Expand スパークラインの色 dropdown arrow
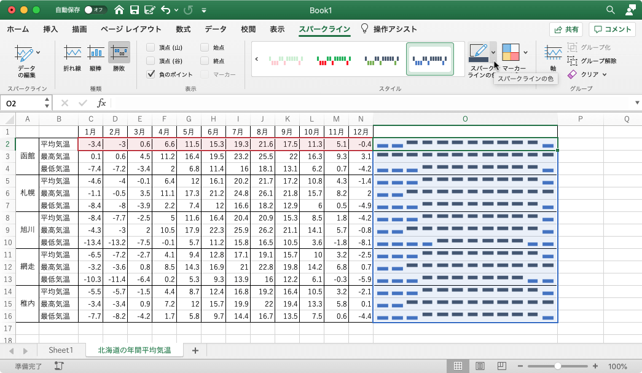Viewport: 642px width, 373px height. point(493,52)
